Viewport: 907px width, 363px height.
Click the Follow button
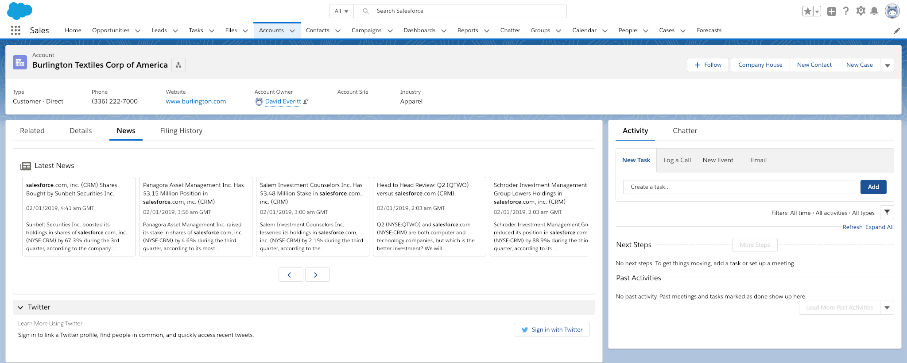coord(708,65)
